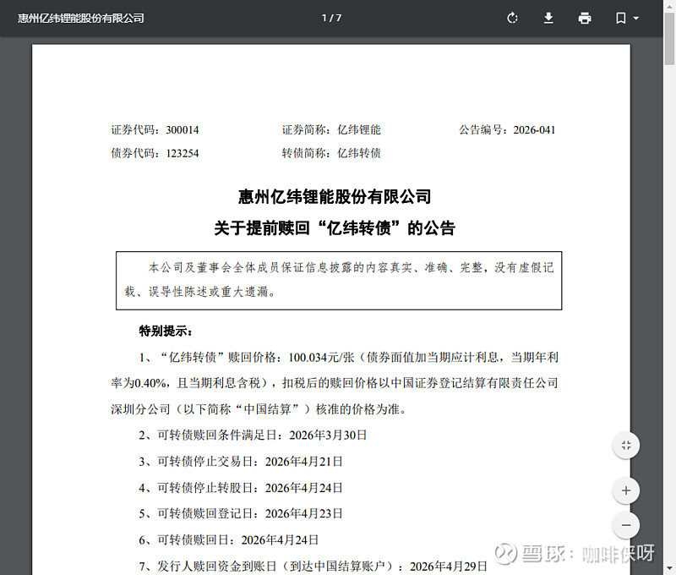Click line 2 可转债赎回条件满足日 2026年3月30日

point(253,435)
